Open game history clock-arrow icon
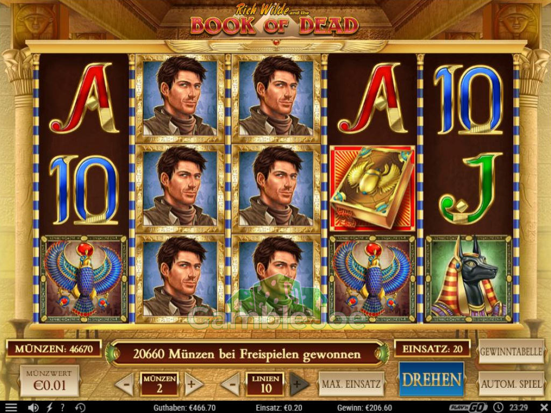 (x=80, y=408)
